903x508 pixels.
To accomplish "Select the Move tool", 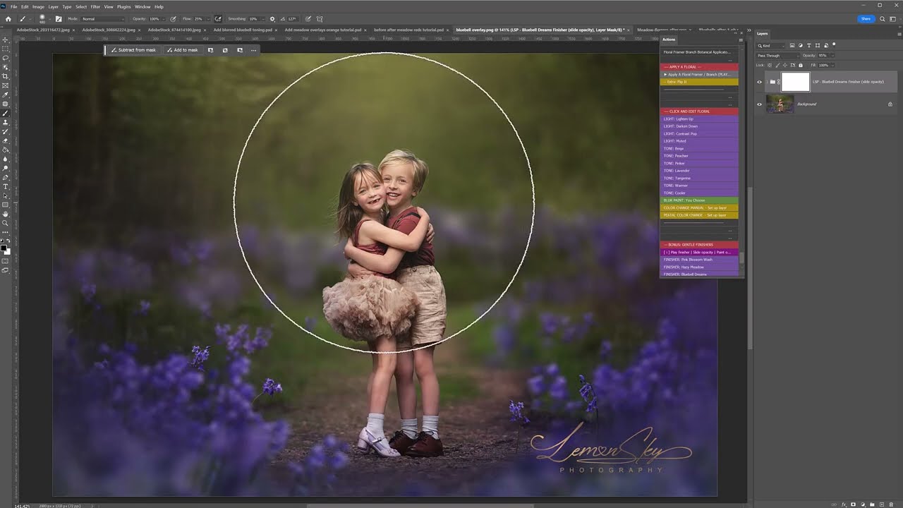I will 6,40.
